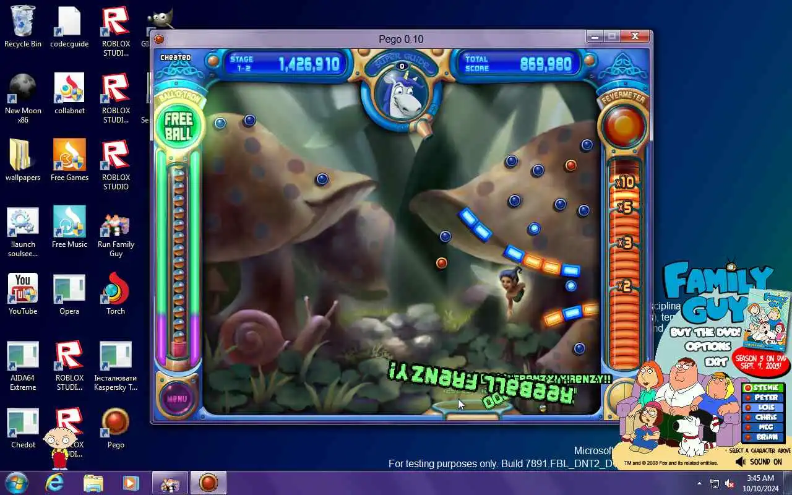This screenshot has height=495, width=792.
Task: Click the muted volume tray icon
Action: click(730, 483)
